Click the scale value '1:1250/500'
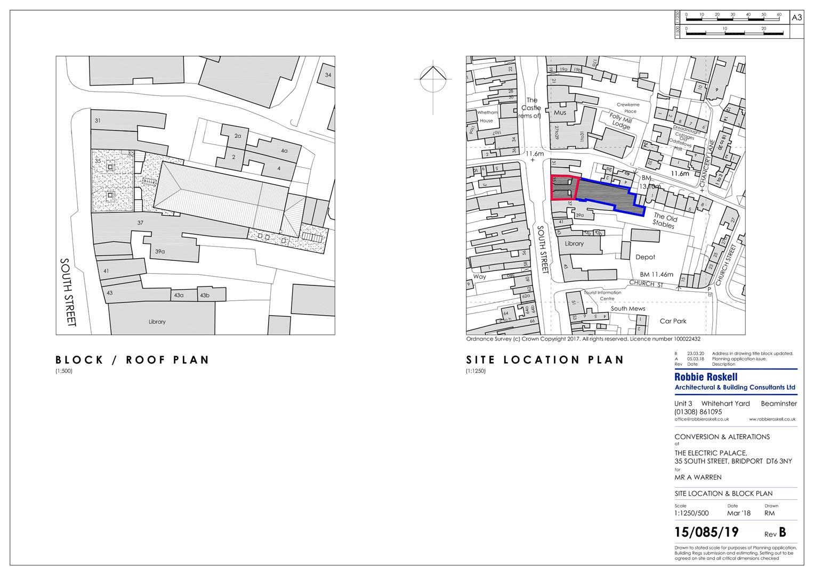 pyautogui.click(x=691, y=513)
